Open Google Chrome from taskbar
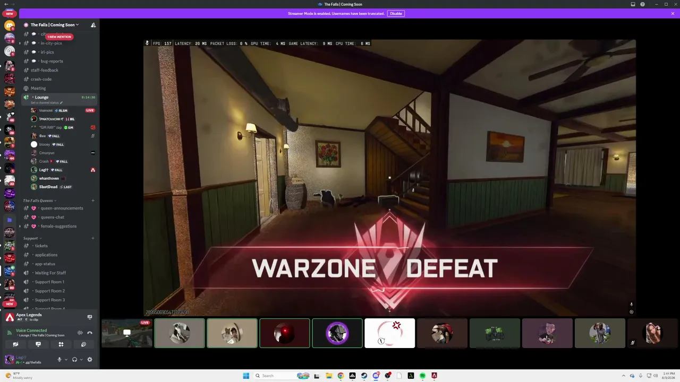680x382 pixels. (341, 376)
